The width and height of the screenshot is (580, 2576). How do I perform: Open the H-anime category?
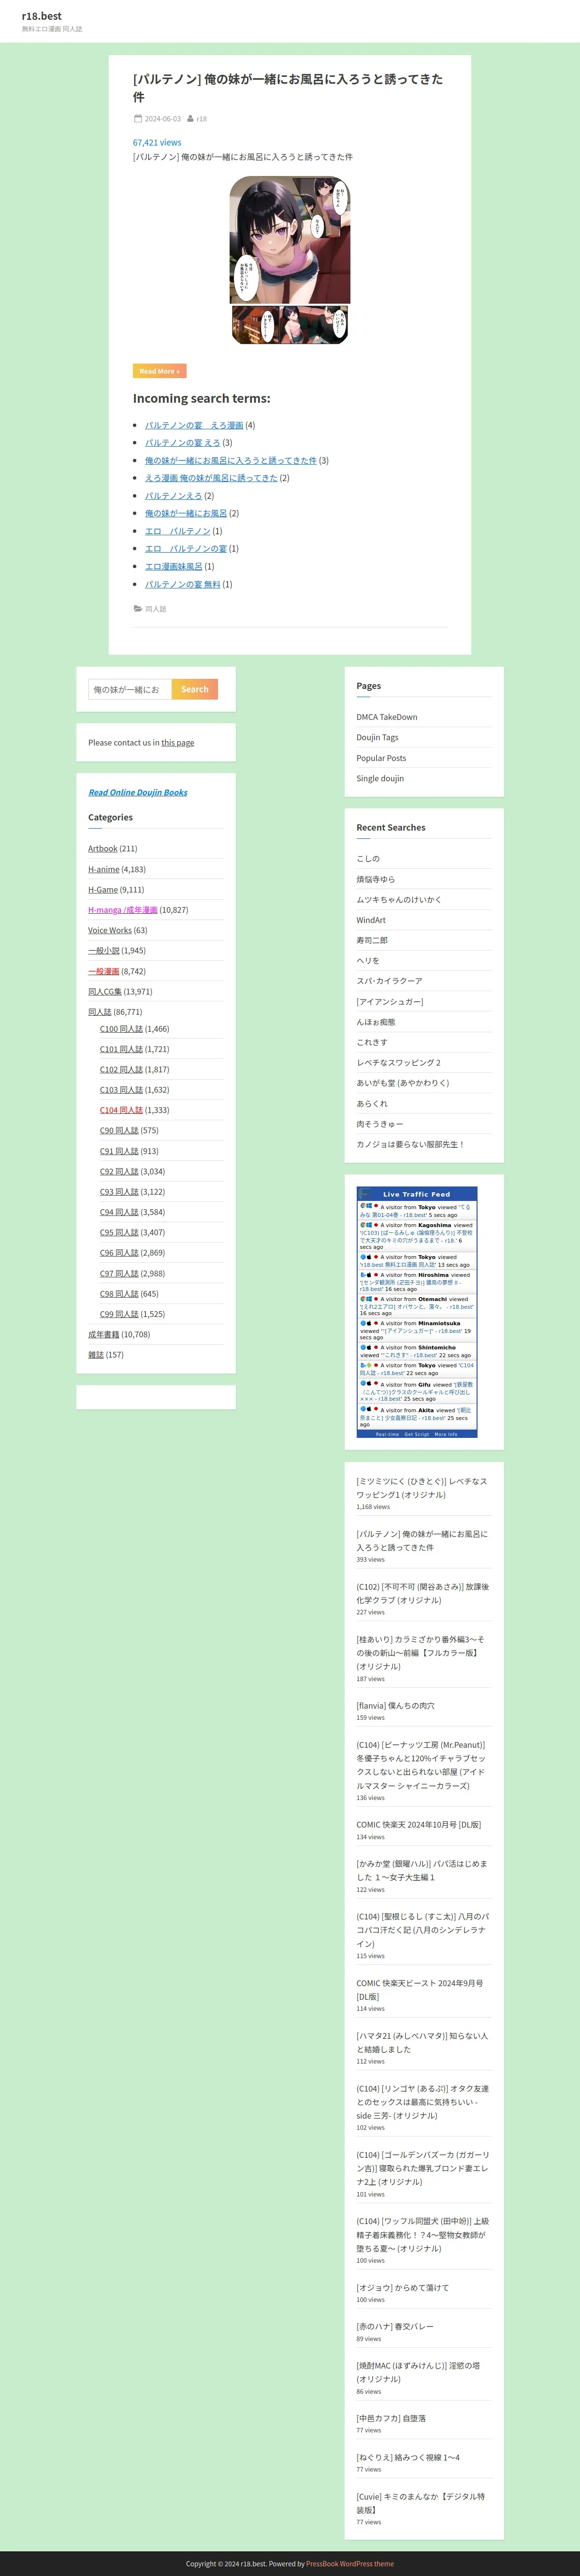pos(104,869)
